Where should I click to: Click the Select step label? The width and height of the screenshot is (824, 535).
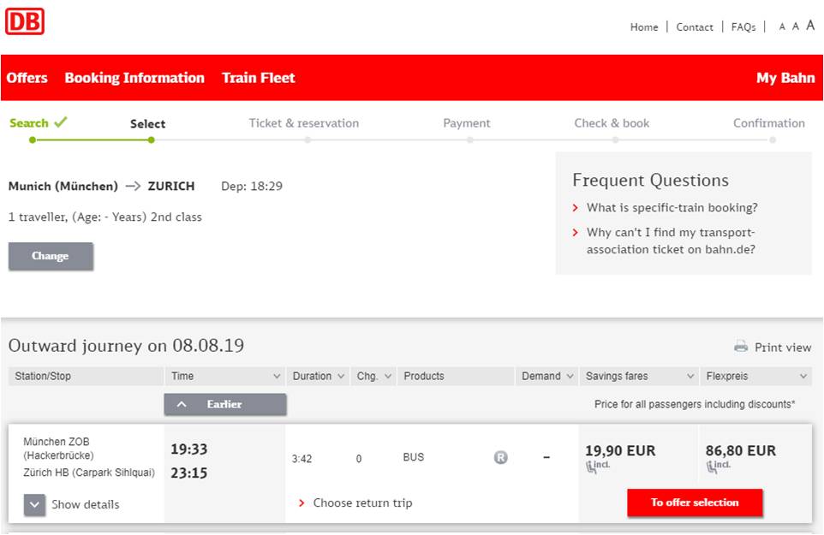[x=147, y=124]
